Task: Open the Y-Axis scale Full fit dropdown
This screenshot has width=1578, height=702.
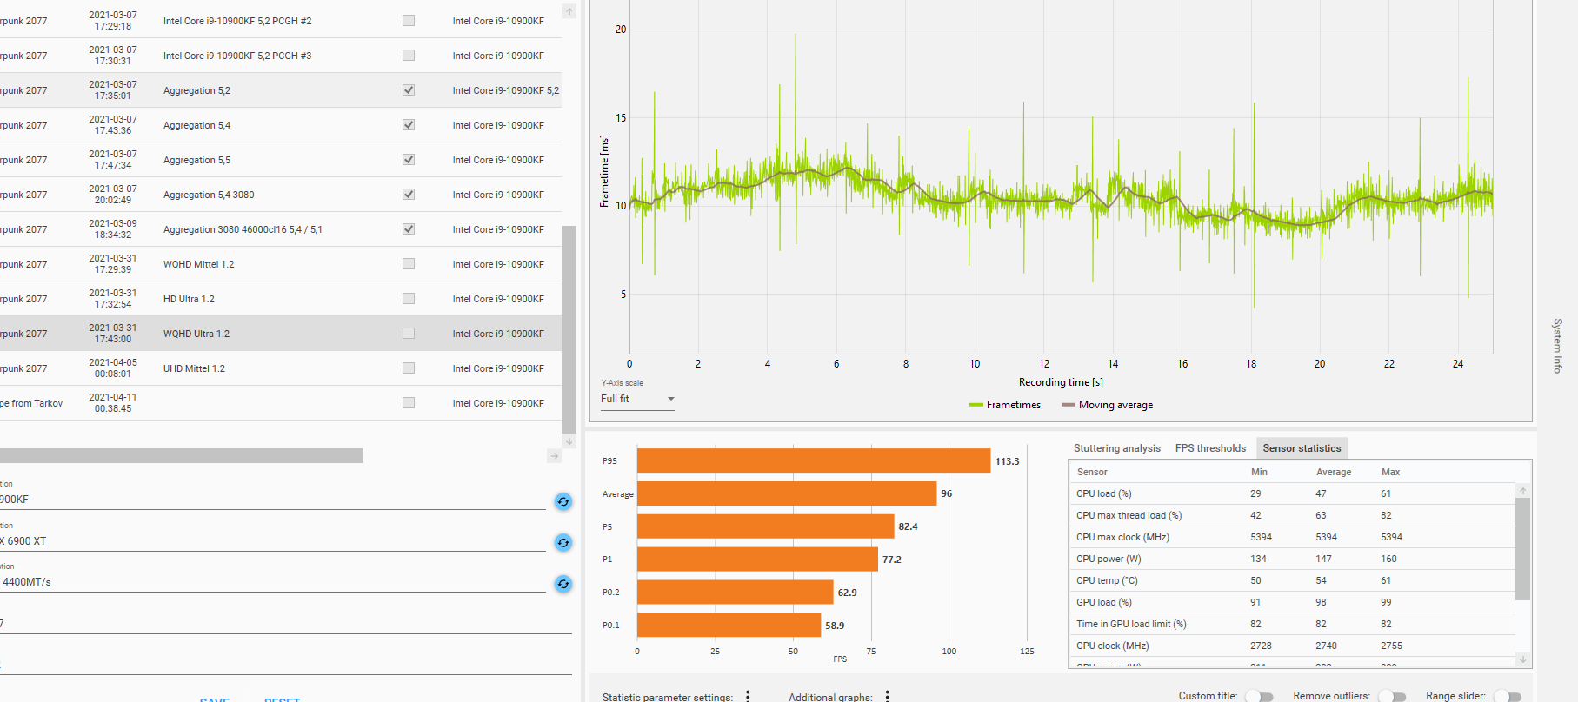Action: click(637, 399)
